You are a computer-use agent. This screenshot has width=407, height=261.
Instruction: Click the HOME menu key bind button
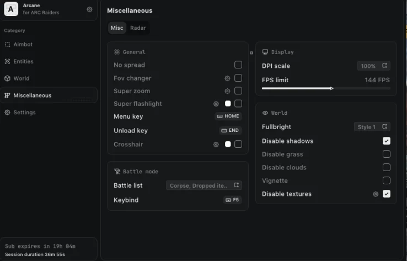pos(228,116)
